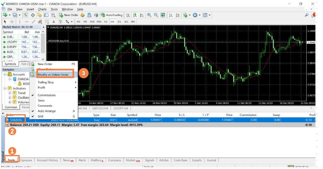Uncheck Commissions in context menu

46,95
